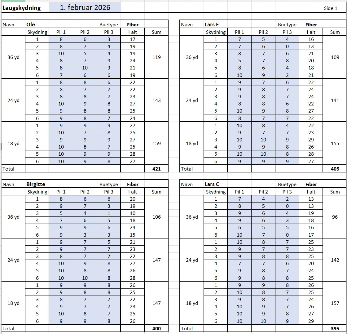Click Lars F's 18 yd sum 155
This screenshot has width=347, height=334.
(335, 143)
